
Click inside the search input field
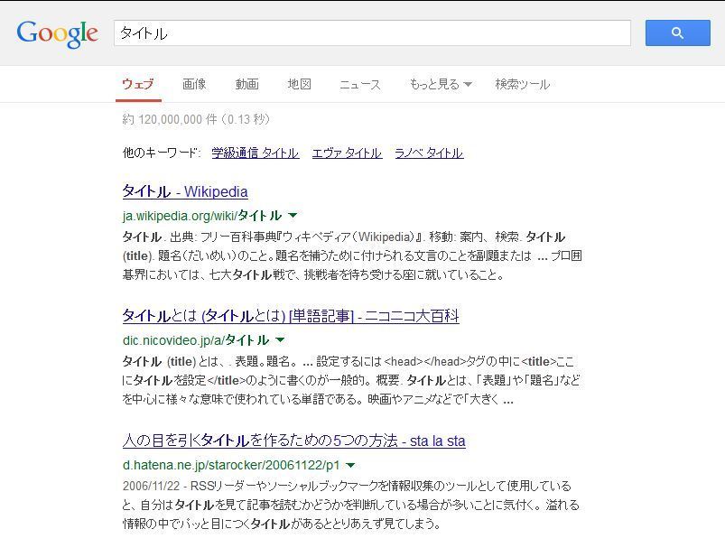361,32
